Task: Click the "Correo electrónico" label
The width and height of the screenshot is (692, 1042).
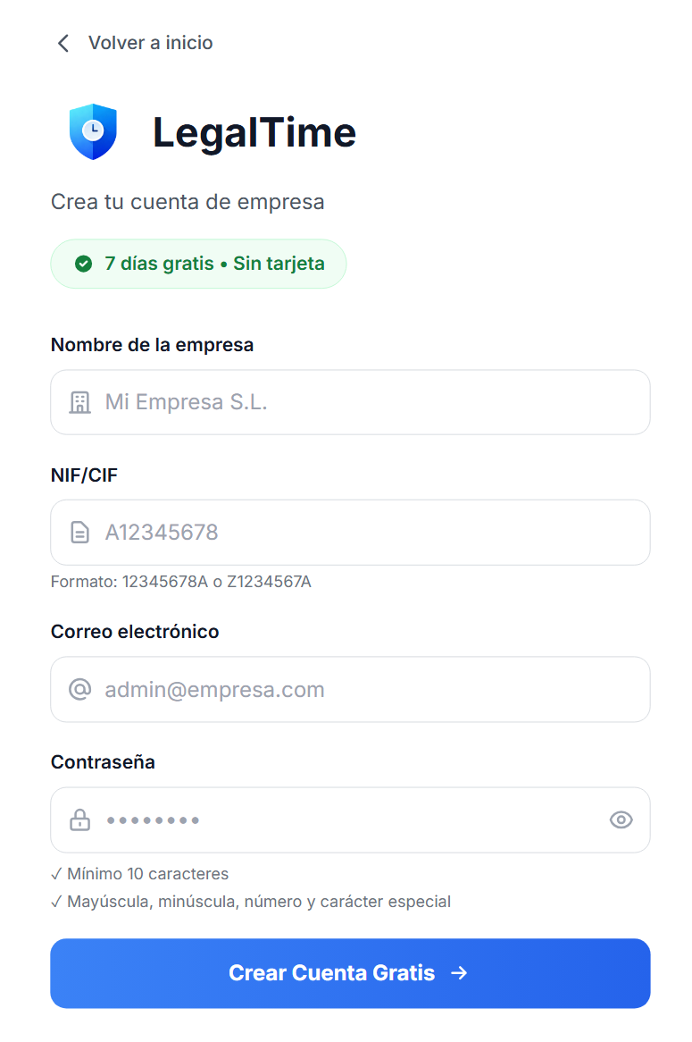Action: pyautogui.click(x=135, y=632)
